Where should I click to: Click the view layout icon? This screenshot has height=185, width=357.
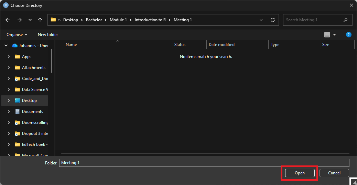pos(327,35)
